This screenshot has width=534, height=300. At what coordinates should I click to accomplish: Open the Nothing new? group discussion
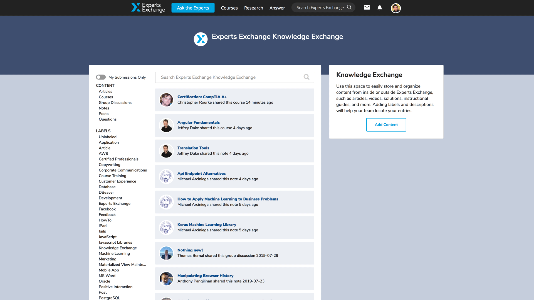(x=190, y=250)
